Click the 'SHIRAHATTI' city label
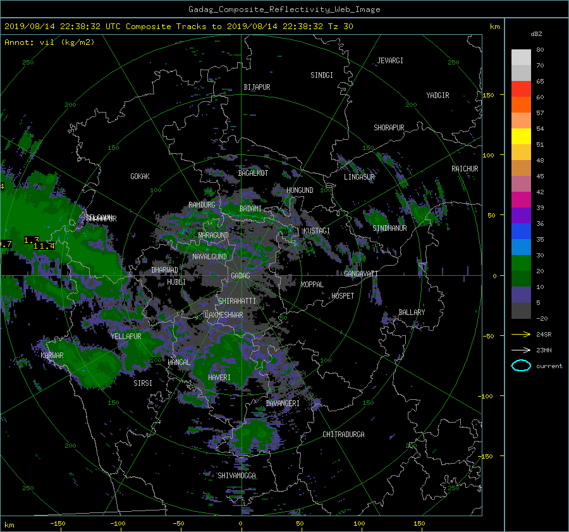569x532 pixels. coord(237,301)
